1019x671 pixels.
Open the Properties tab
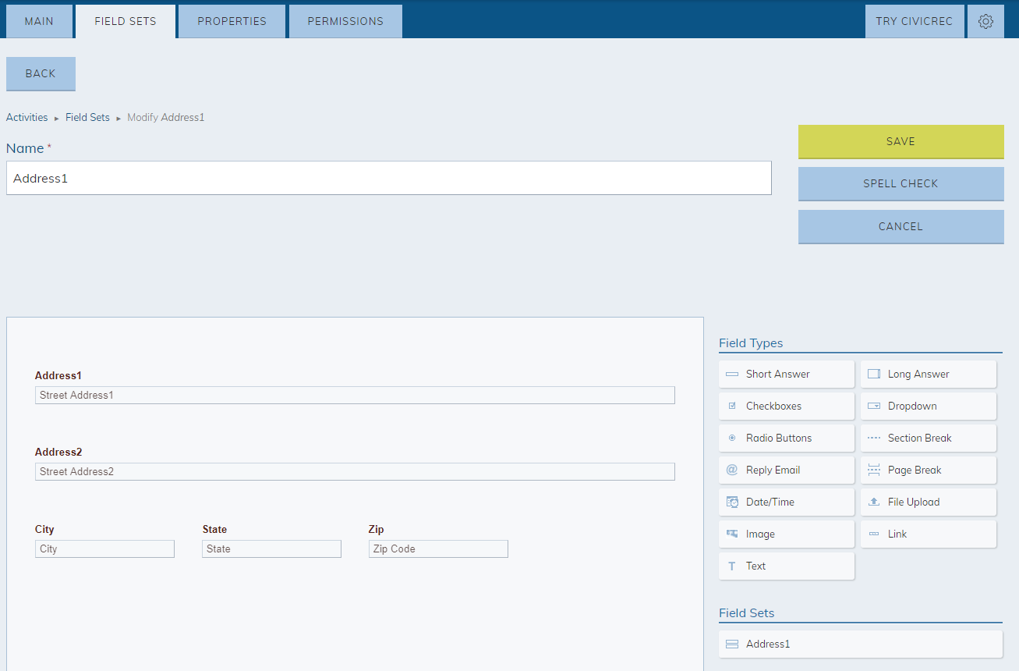point(232,21)
